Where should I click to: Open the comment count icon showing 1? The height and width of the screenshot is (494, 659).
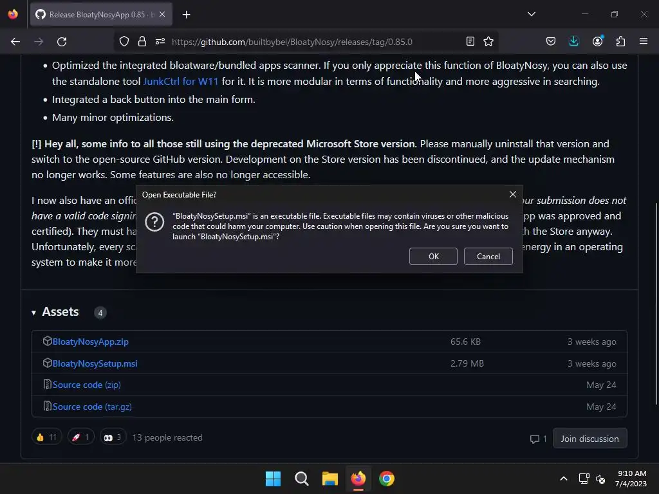click(x=538, y=439)
